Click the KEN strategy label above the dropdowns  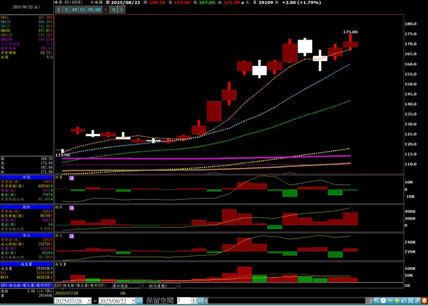(x=81, y=286)
